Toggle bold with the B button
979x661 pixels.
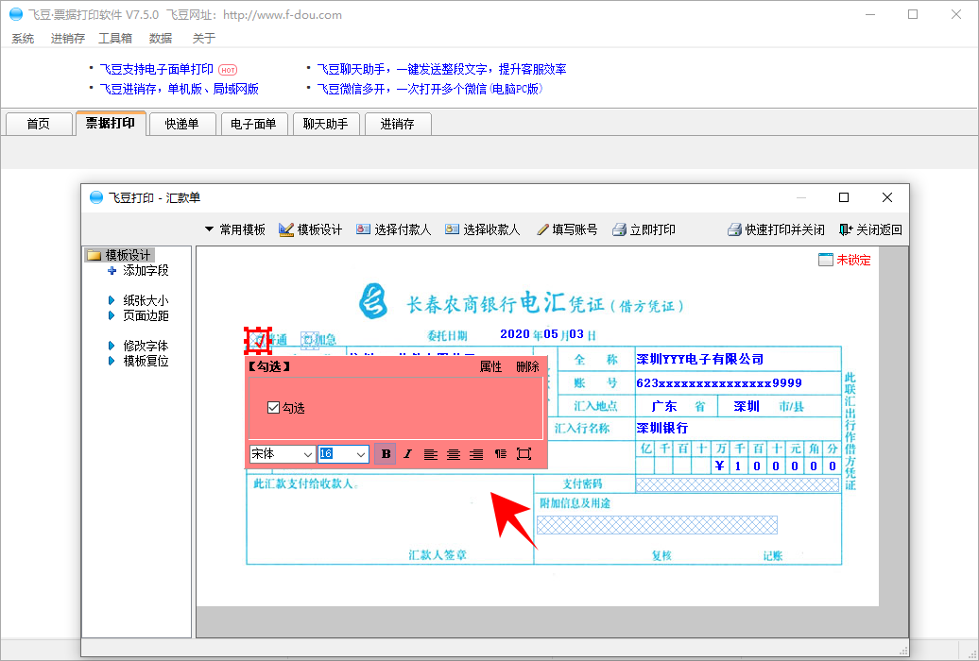click(386, 454)
